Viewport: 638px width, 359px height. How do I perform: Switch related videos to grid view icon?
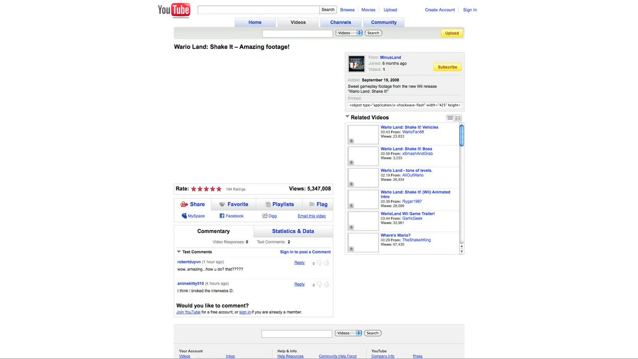[458, 118]
